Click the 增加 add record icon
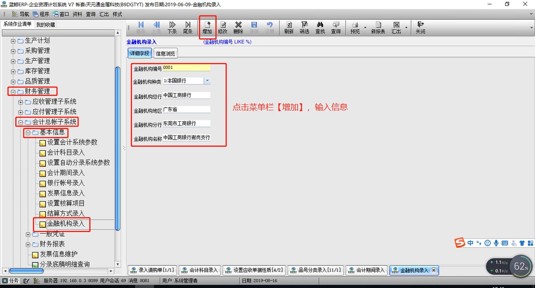The width and height of the screenshot is (535, 288). coord(207,28)
